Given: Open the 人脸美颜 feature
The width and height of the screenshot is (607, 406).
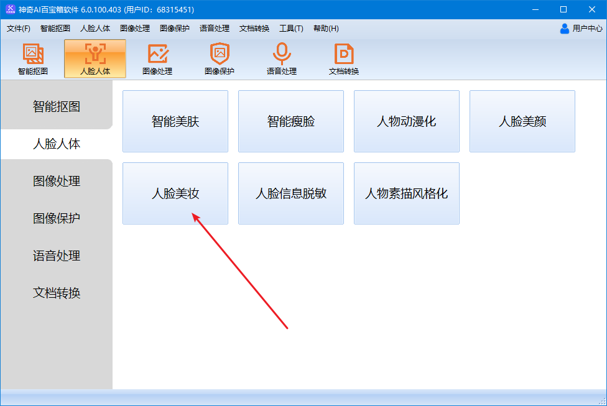Looking at the screenshot, I should (522, 121).
